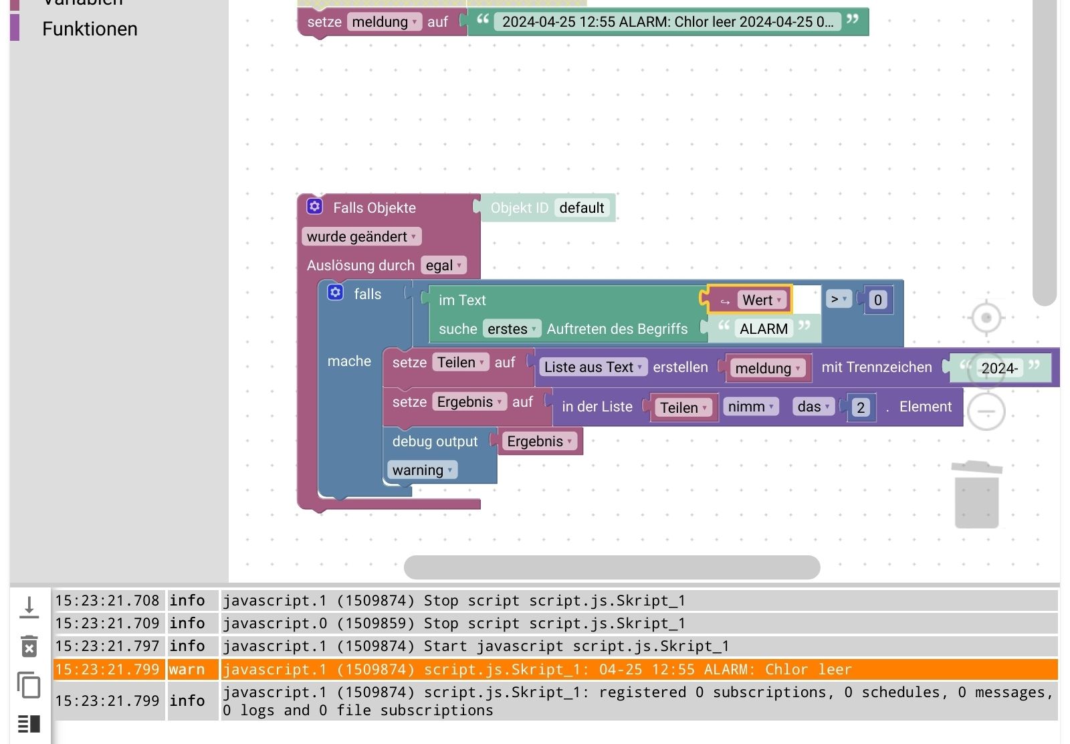Click the 'Start javascript' log line
This screenshot has width=1070, height=744.
click(639, 646)
